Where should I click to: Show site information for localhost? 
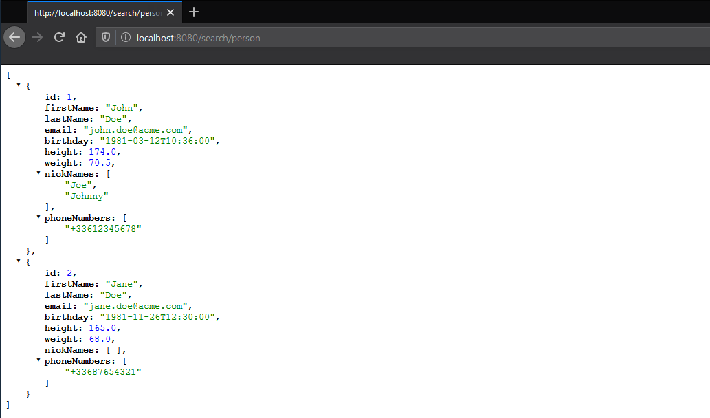click(x=126, y=38)
